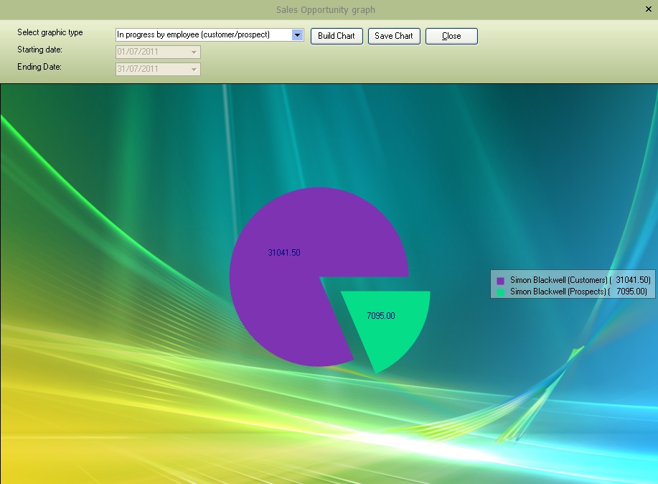Click the 31041.50 pie value label

(x=284, y=253)
